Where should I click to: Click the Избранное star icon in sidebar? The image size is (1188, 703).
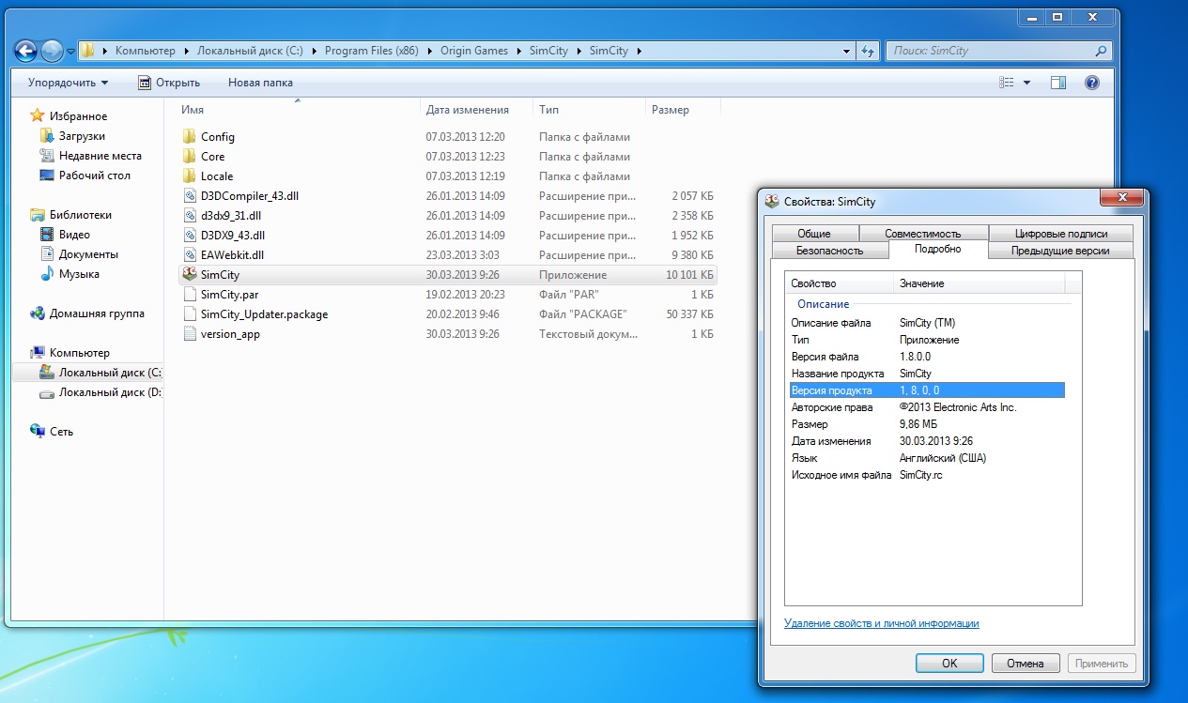coord(38,115)
